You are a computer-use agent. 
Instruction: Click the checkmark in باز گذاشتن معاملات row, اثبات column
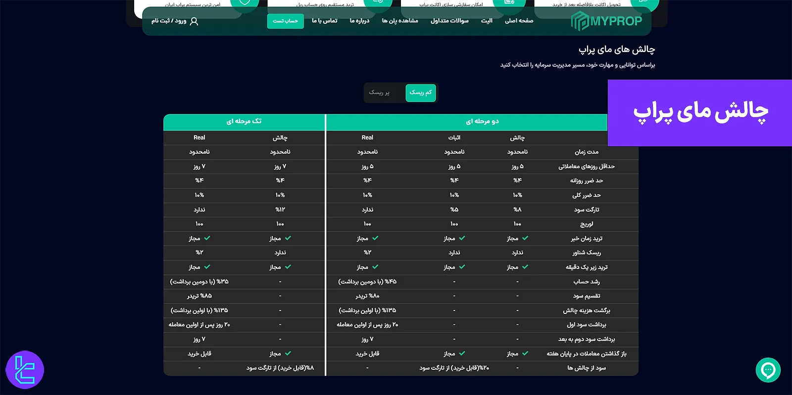[x=462, y=353]
